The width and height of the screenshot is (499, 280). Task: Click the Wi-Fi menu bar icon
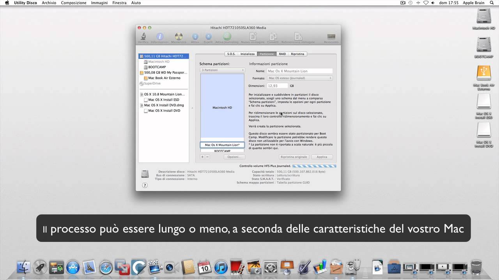426,3
